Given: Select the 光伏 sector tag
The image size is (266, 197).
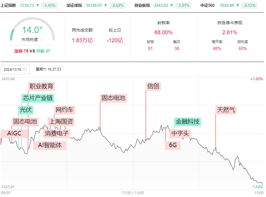Looking at the screenshot, I should (26, 110).
